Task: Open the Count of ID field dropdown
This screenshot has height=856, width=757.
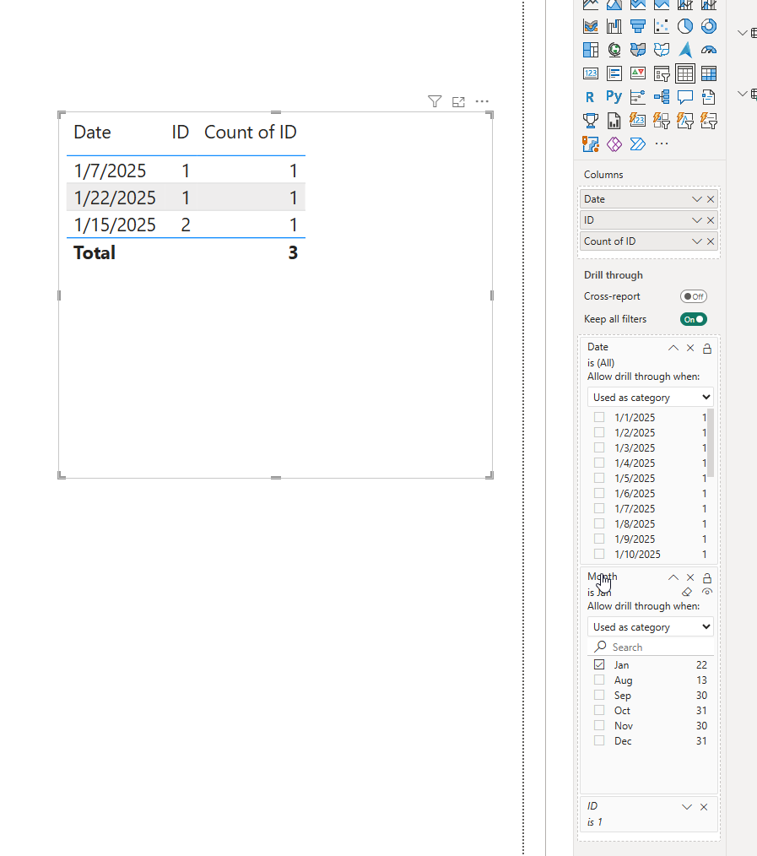Action: click(x=696, y=241)
